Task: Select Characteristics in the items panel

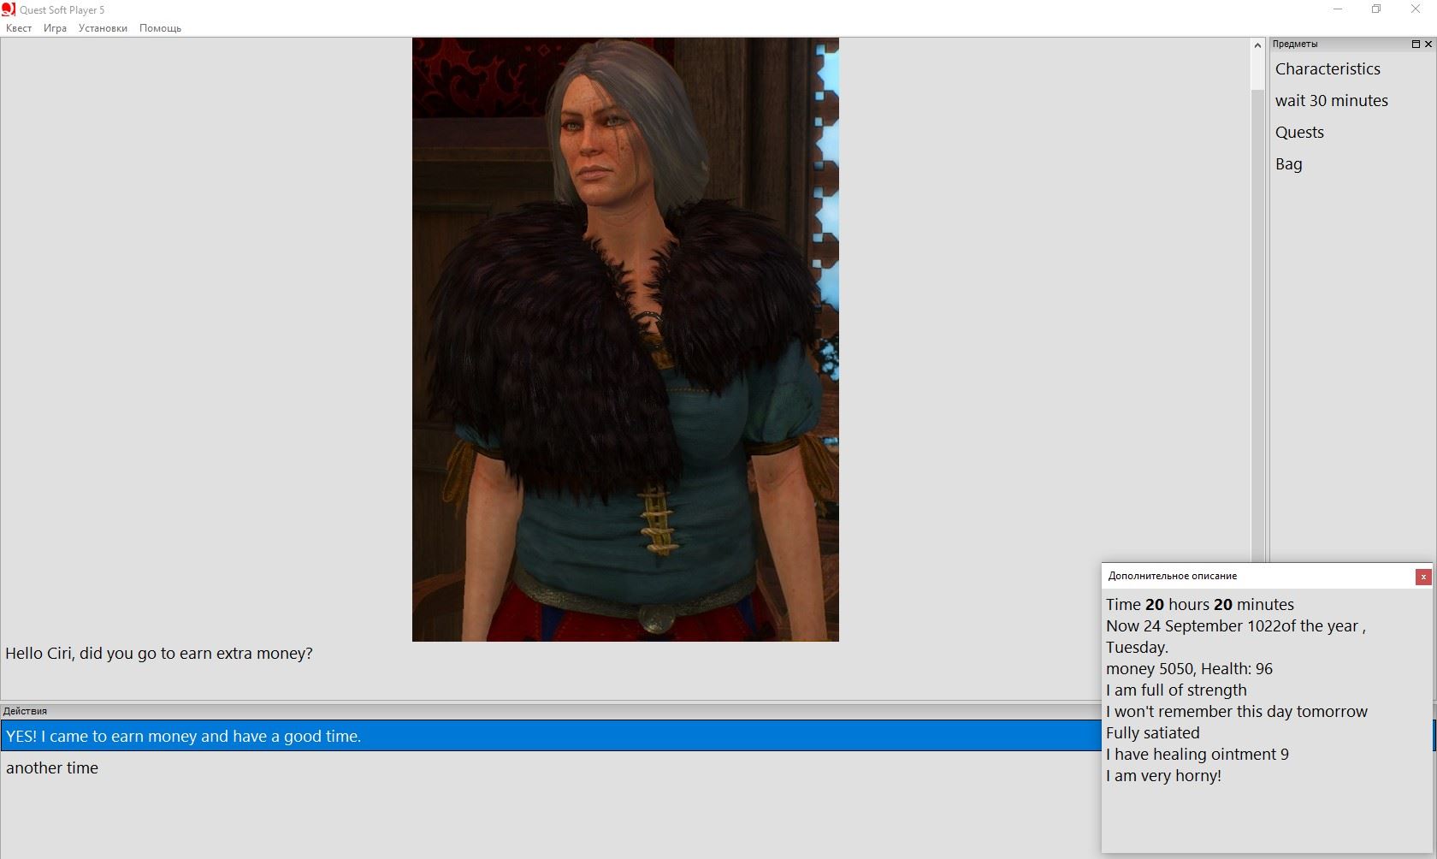Action: (x=1328, y=69)
